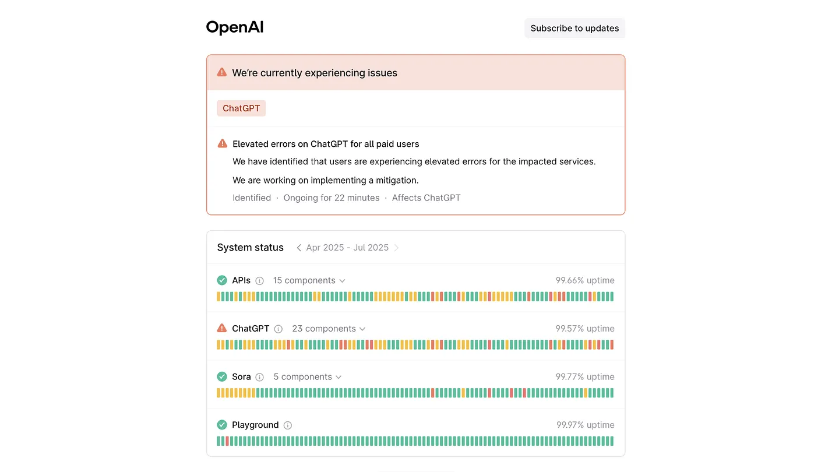Open the info icon next to APIs
Image resolution: width=839 pixels, height=472 pixels.
click(260, 281)
